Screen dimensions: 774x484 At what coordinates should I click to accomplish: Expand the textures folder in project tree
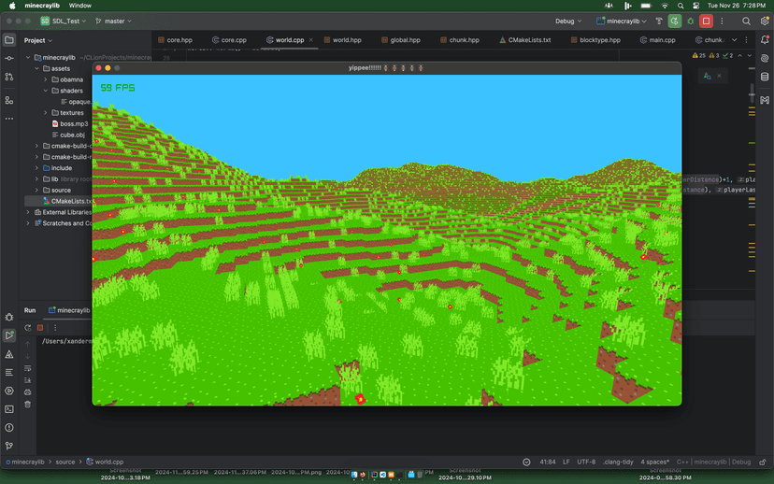(x=46, y=113)
